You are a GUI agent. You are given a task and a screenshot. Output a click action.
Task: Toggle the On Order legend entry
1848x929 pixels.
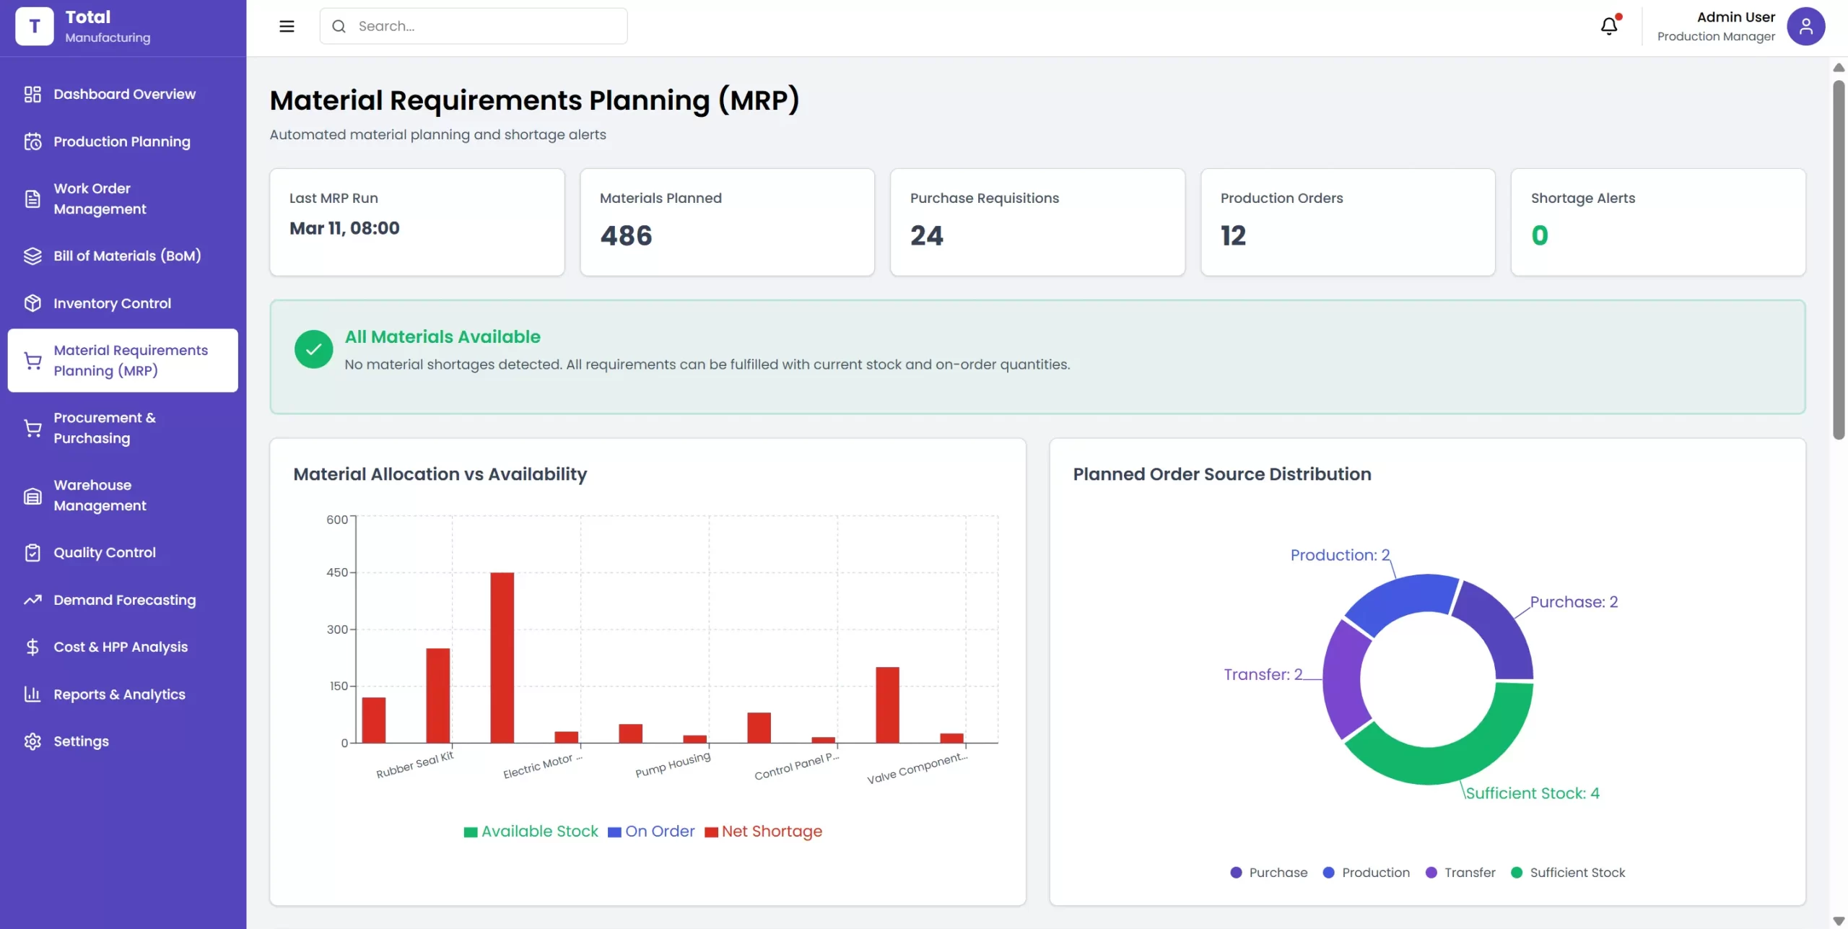click(651, 832)
